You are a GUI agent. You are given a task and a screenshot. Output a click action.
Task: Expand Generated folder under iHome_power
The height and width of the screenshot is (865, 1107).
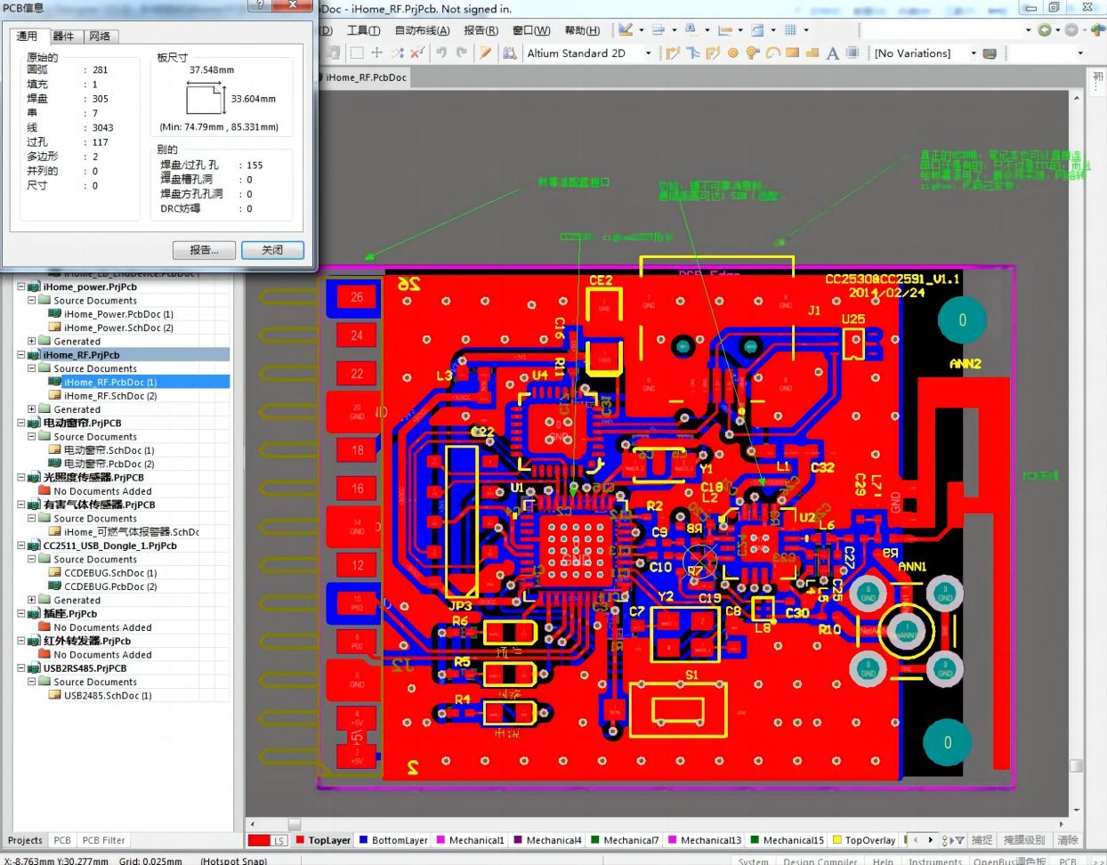[31, 341]
